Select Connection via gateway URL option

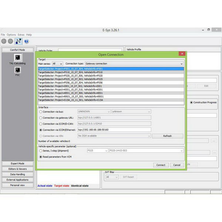pyautogui.click(x=41, y=118)
